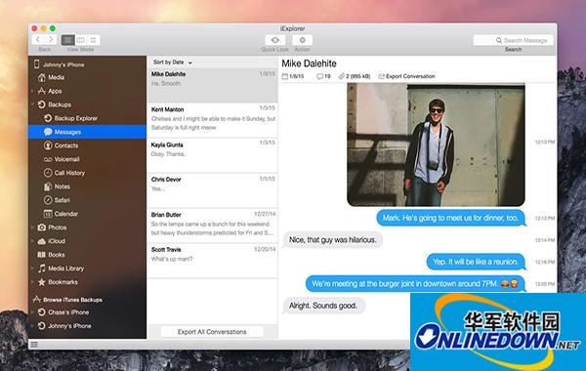This screenshot has height=371, width=586.
Task: Click the Voicemail icon
Action: [48, 159]
